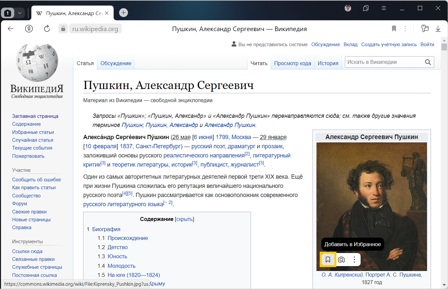Reload the Wikipedia page
The width and height of the screenshot is (448, 289).
[47, 29]
